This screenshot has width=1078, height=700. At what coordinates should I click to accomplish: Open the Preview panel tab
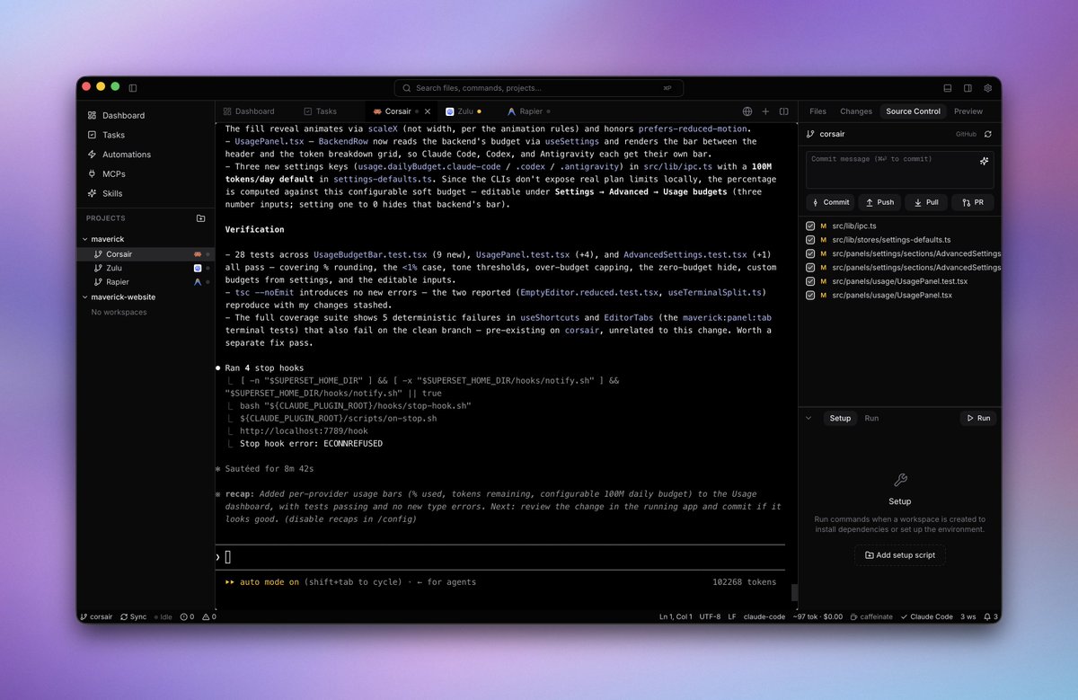pos(968,111)
